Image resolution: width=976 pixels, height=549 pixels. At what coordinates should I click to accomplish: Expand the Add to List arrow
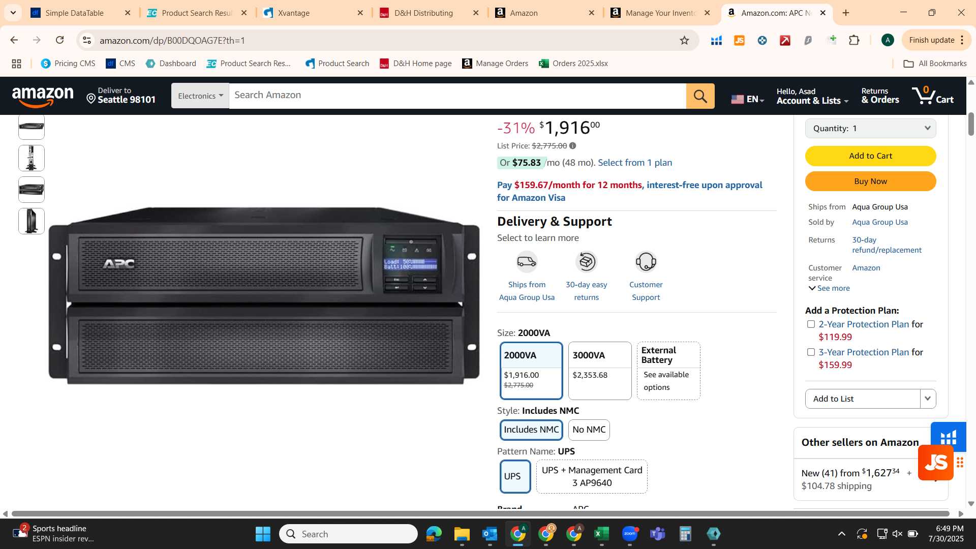click(928, 399)
